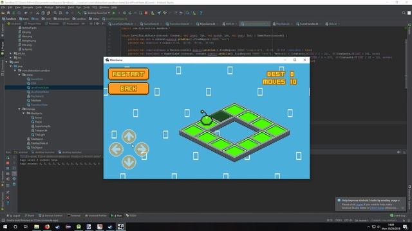
Task: Click the Cortana search circle on the taskbar
Action: (15, 227)
